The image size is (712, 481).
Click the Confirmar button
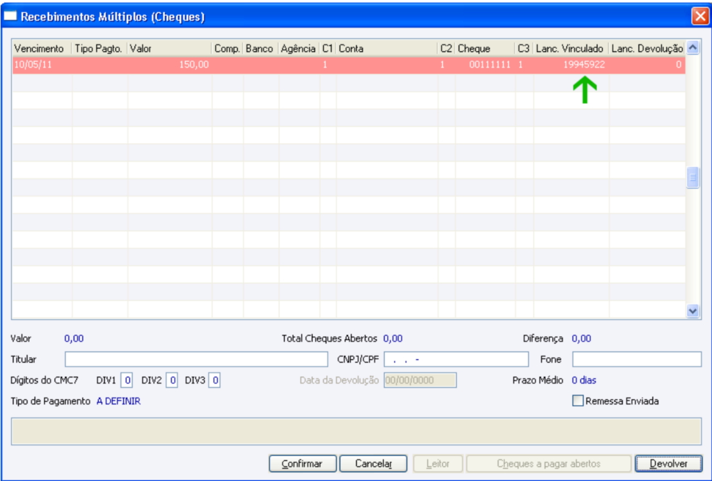302,464
